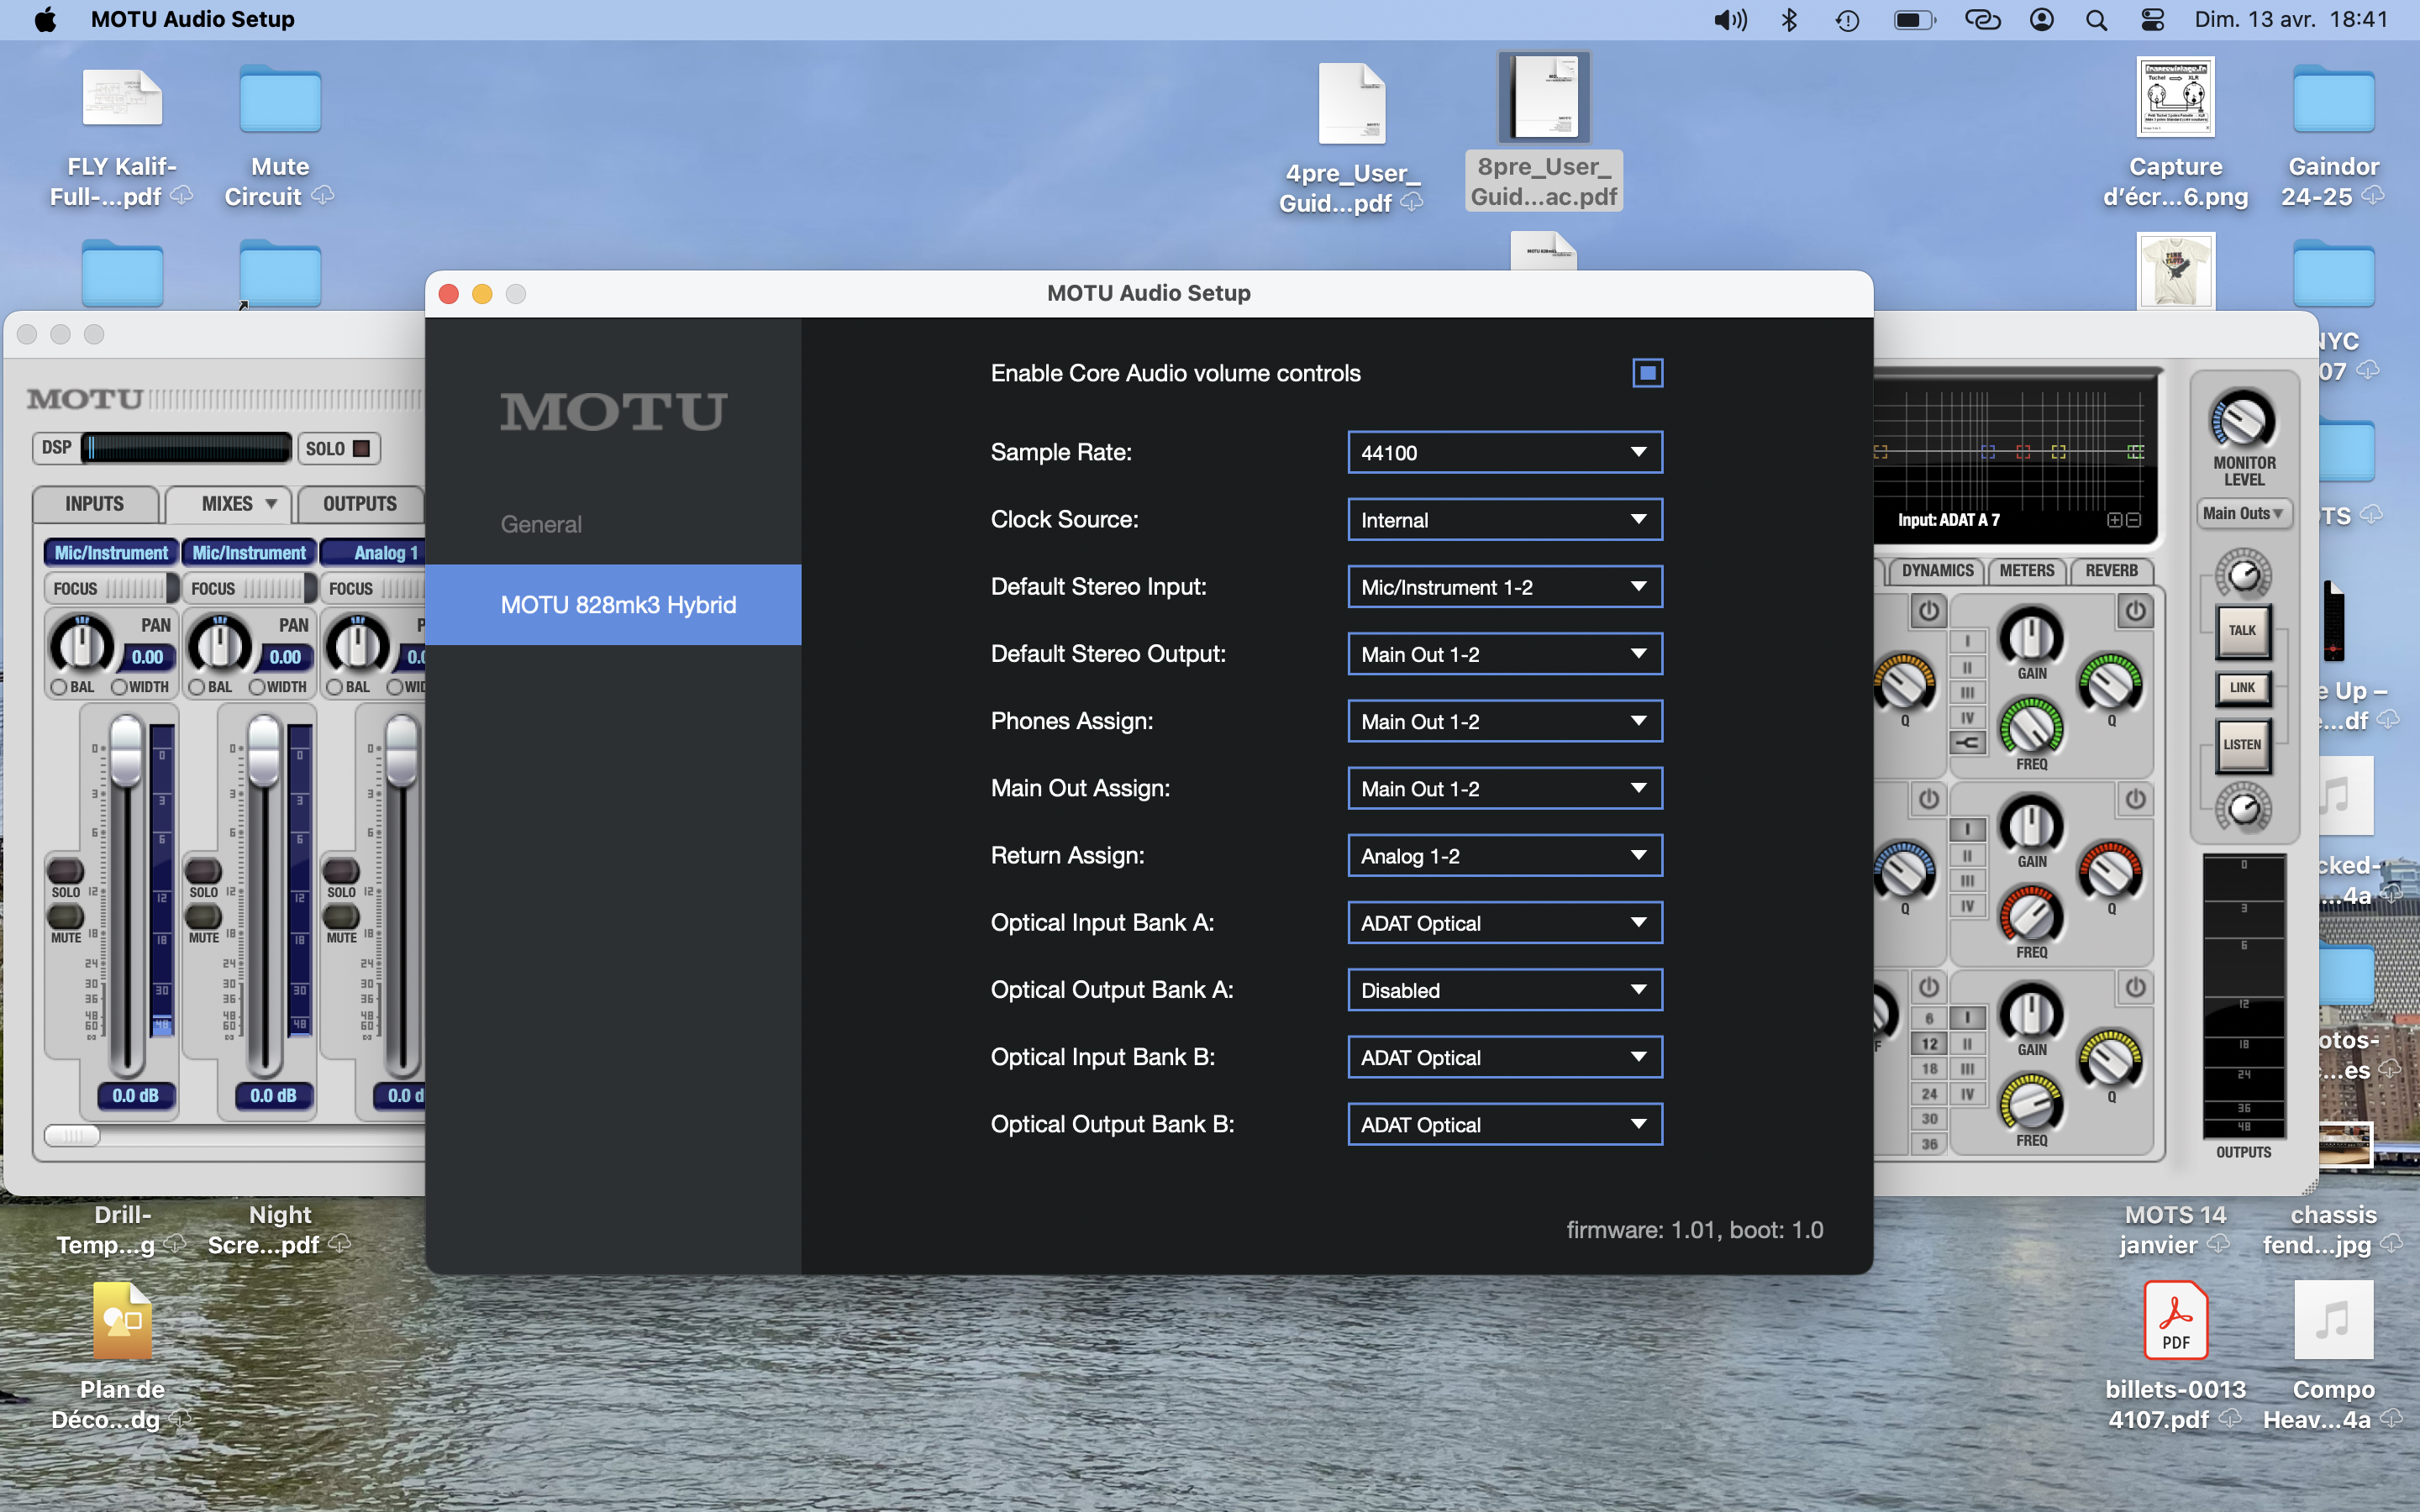Open the Default Stereo Output dropdown
This screenshot has height=1512, width=2420.
pos(1505,654)
